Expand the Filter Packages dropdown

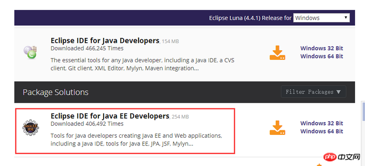tap(313, 92)
